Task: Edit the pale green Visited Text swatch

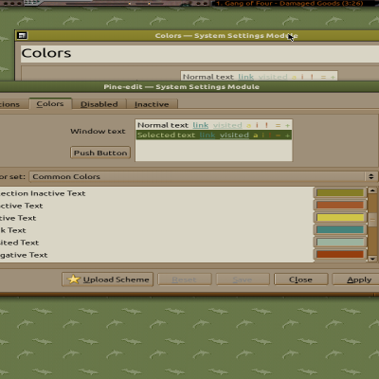Action: point(340,243)
